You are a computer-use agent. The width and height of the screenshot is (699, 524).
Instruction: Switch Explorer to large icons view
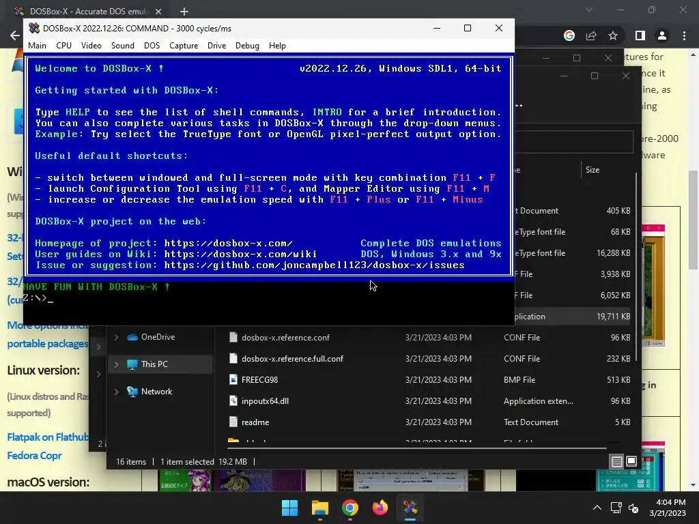pyautogui.click(x=631, y=462)
